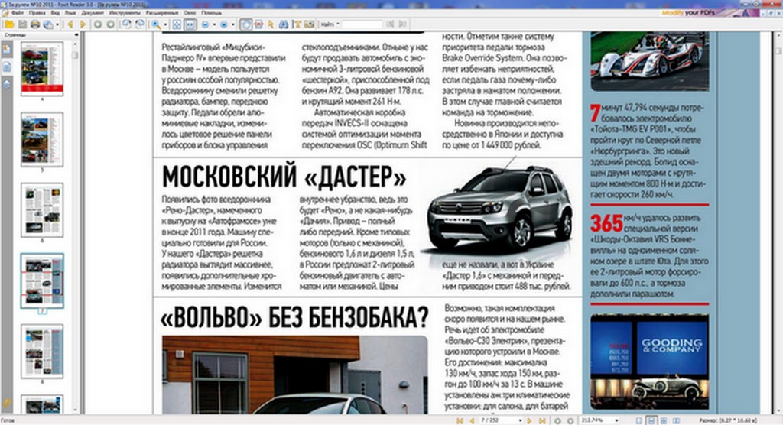783x425 pixels.
Task: Jump to last page in status bar
Action: point(542,420)
